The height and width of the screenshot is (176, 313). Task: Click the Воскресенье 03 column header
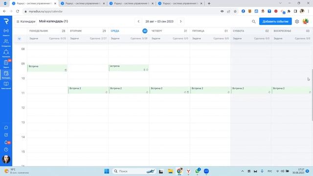[291, 31]
